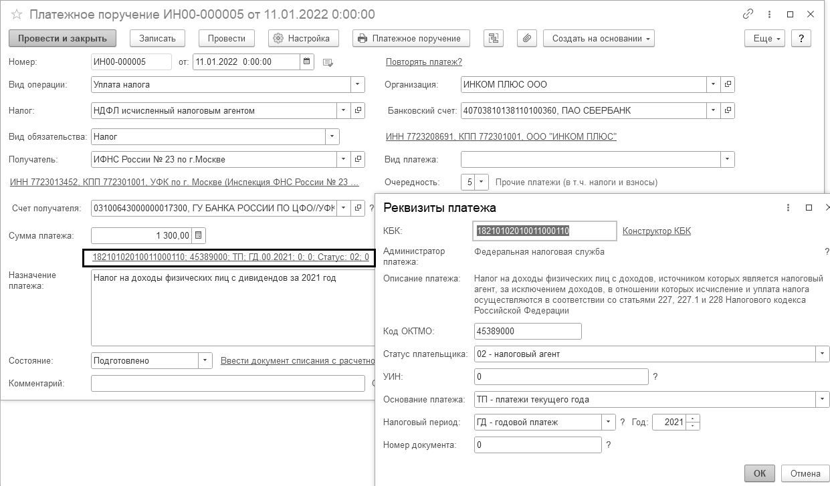The width and height of the screenshot is (830, 486).
Task: Click into the Номер field ИН00-000005
Action: [x=132, y=62]
